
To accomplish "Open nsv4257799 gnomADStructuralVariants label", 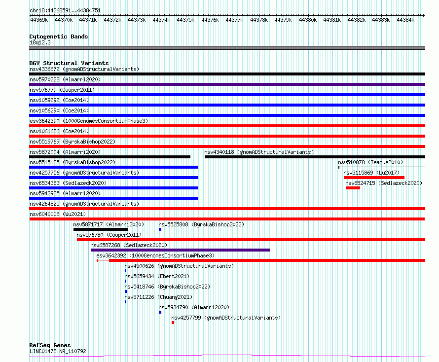I will (226, 318).
